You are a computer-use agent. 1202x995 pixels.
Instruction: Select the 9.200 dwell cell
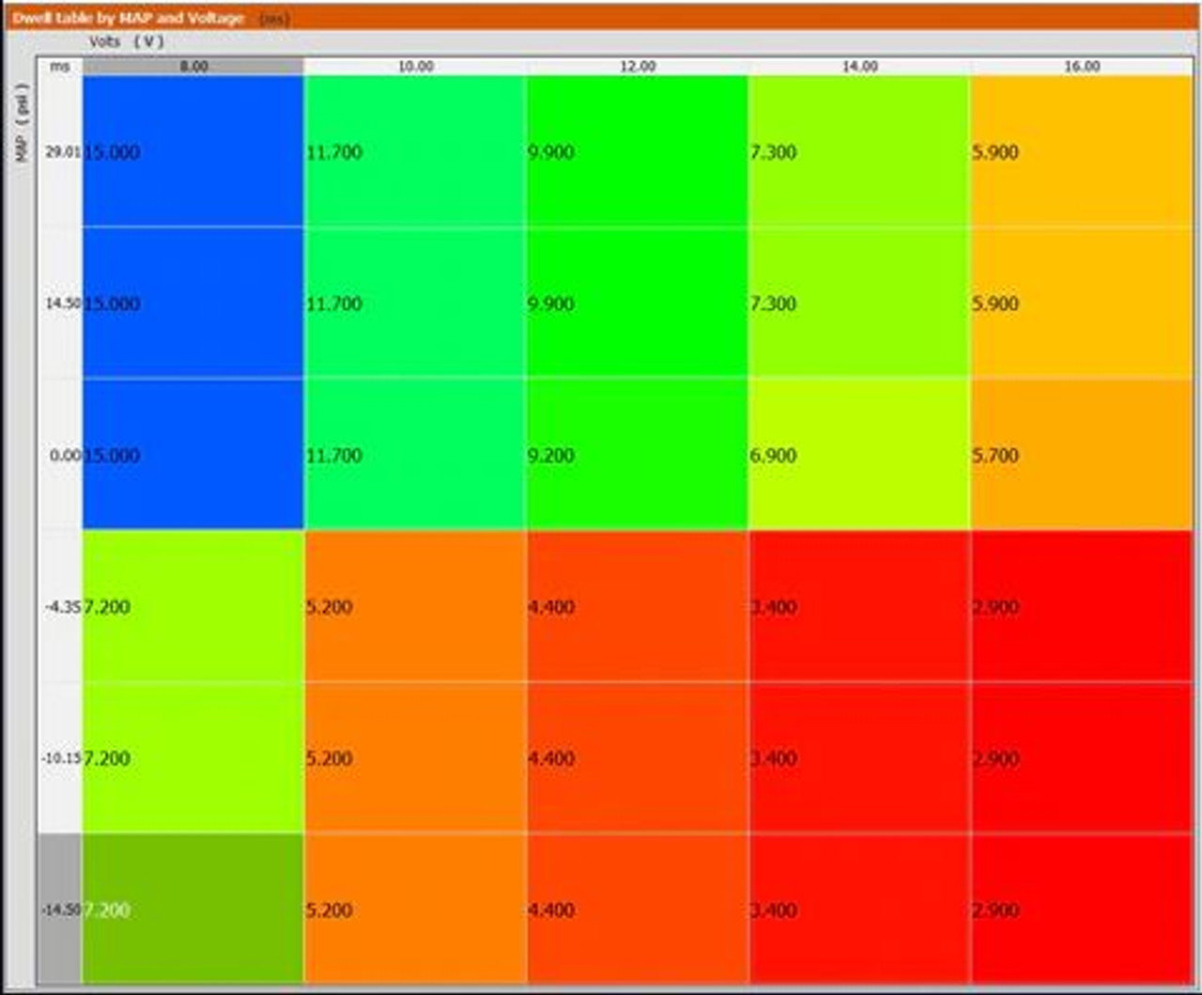pyautogui.click(x=637, y=455)
